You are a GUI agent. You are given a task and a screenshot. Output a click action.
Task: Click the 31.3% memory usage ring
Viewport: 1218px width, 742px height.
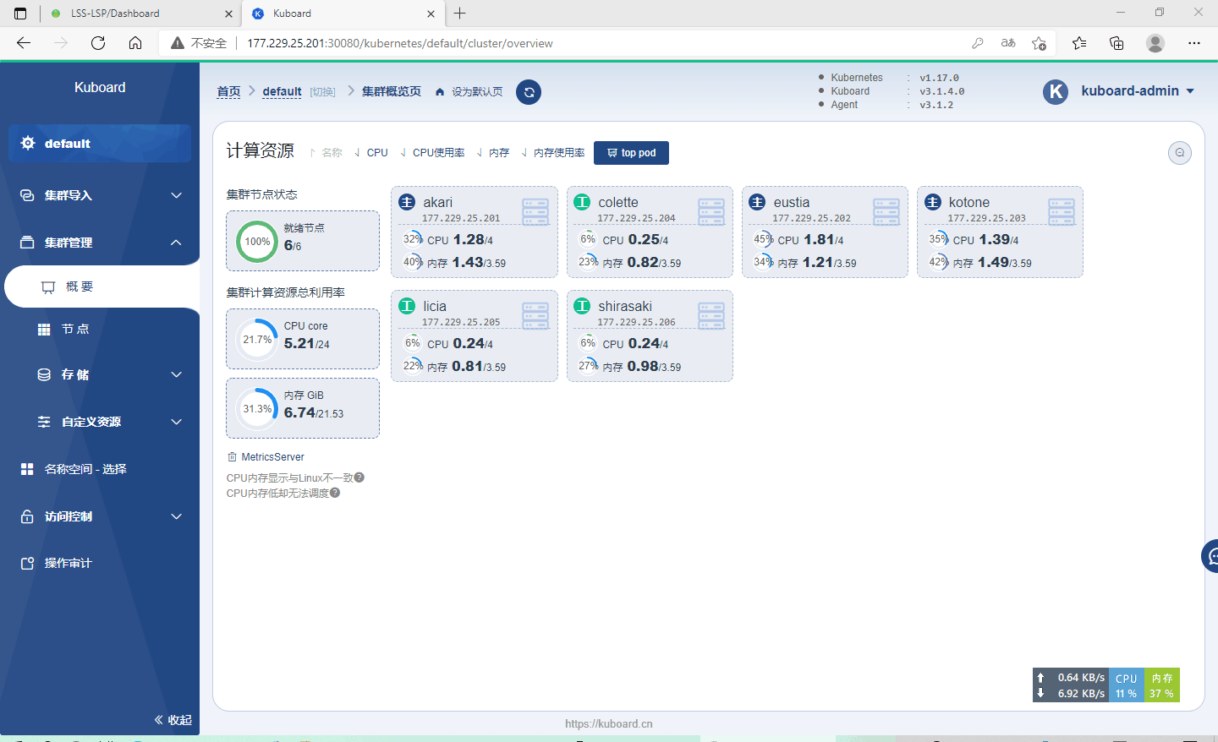pyautogui.click(x=257, y=409)
